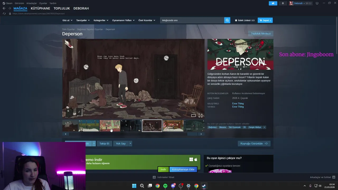Go back using the back arrow
The height and width of the screenshot is (190, 338).
4,8
